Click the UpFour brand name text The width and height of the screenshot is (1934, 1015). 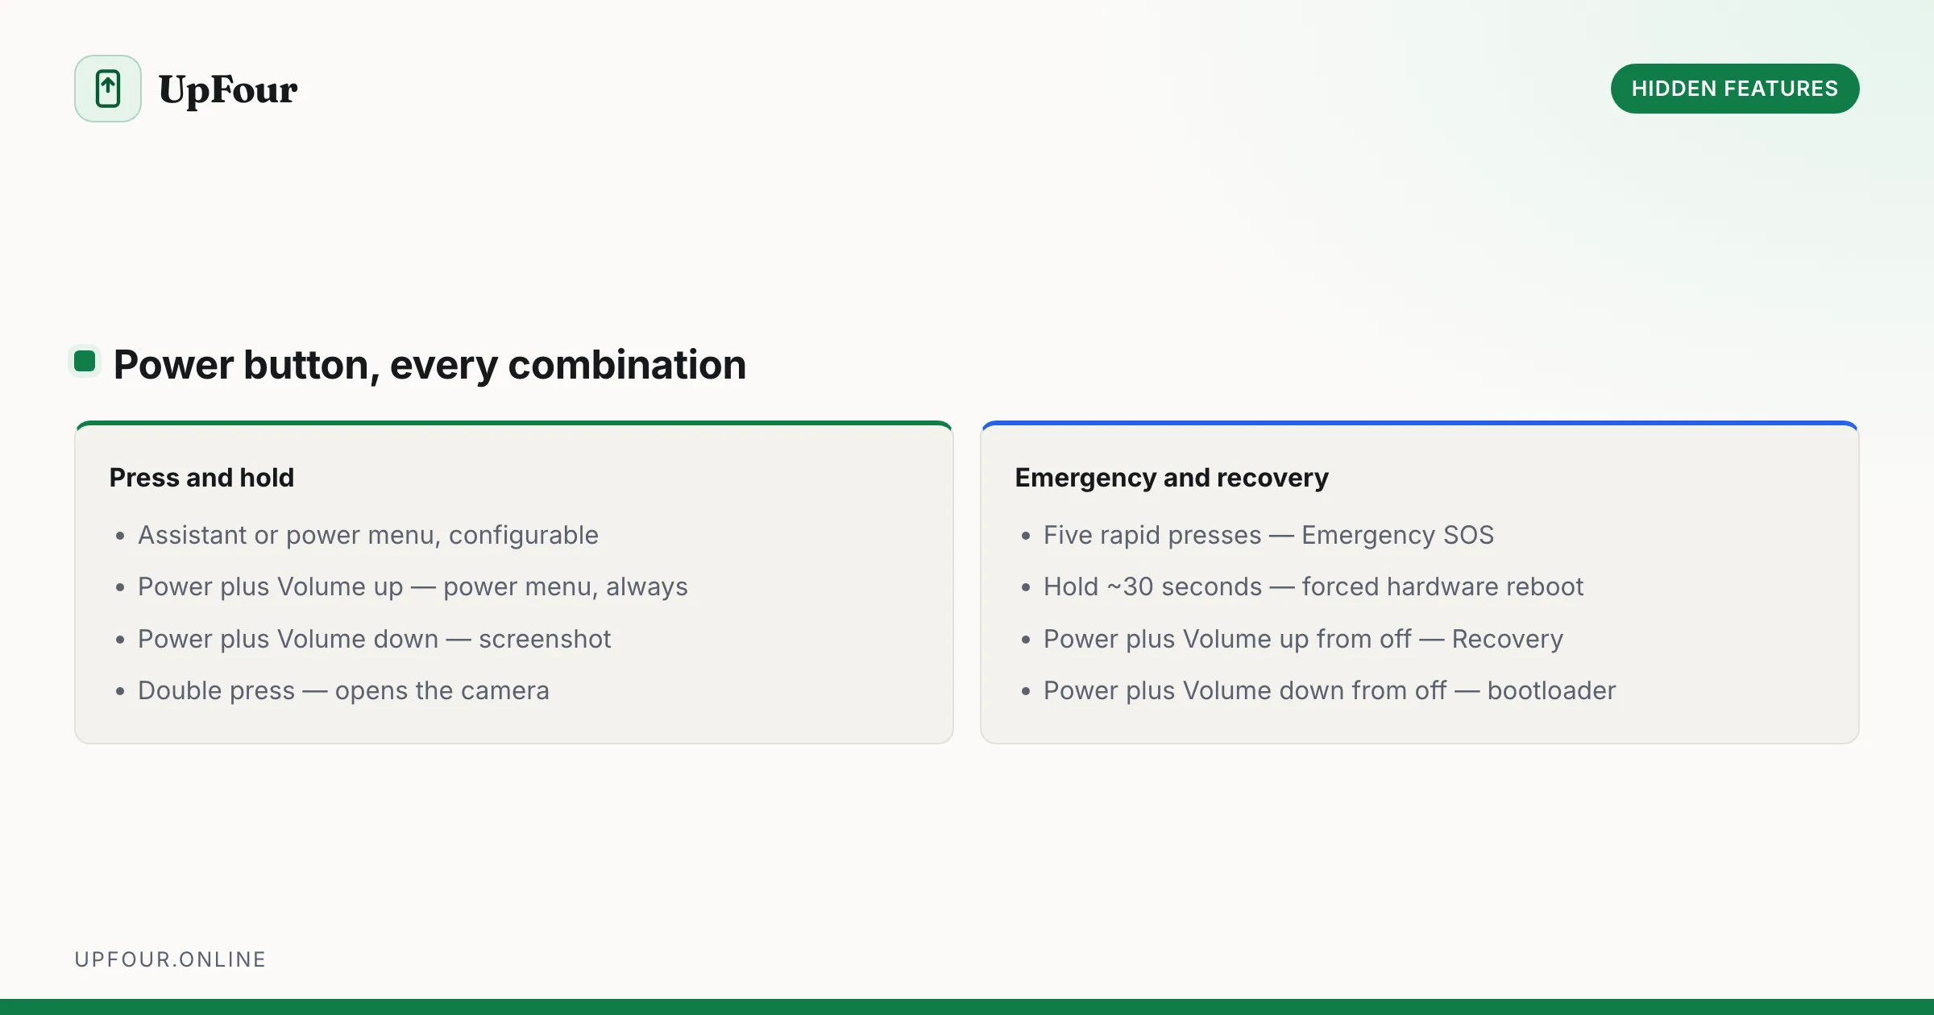[228, 89]
